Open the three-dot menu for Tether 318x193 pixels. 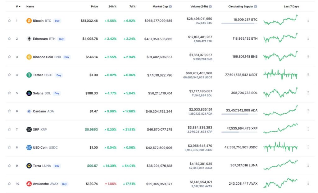point(308,75)
